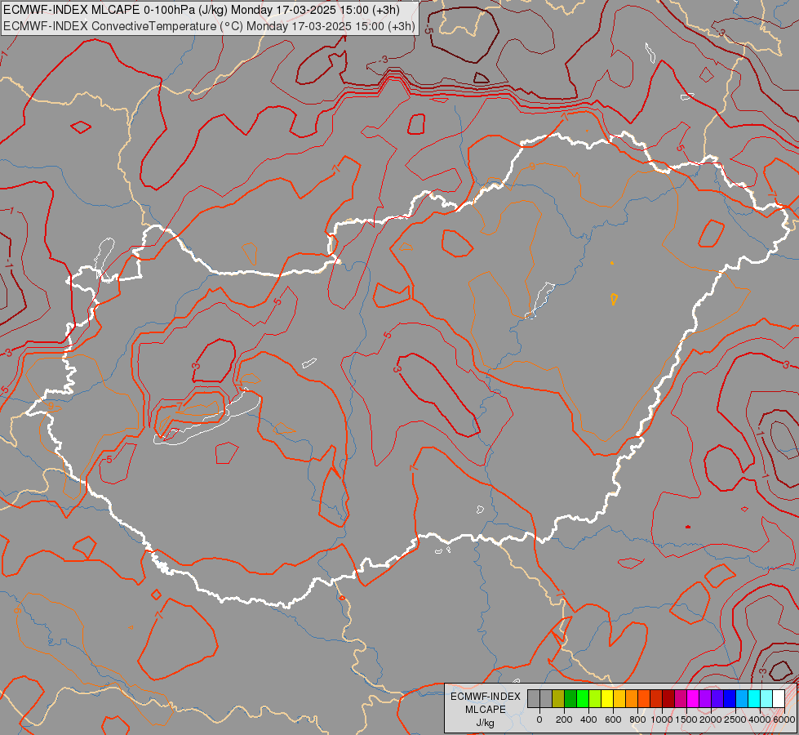Click the pure blue swatch left of 2500
Image resolution: width=799 pixels, height=735 pixels.
[730, 699]
